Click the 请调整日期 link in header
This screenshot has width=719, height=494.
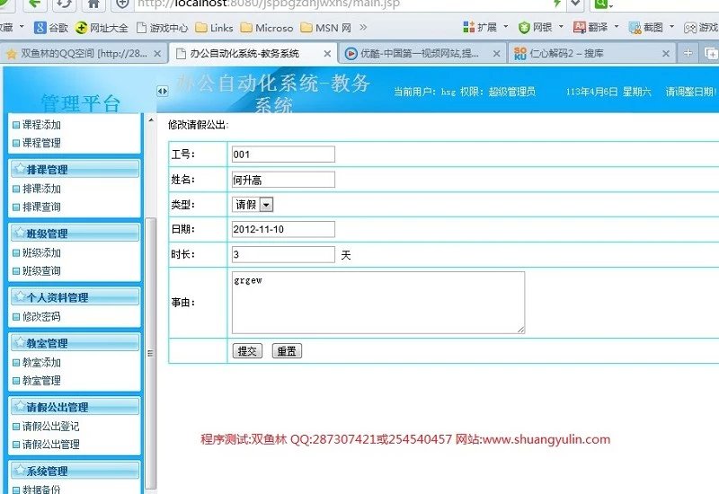click(691, 92)
